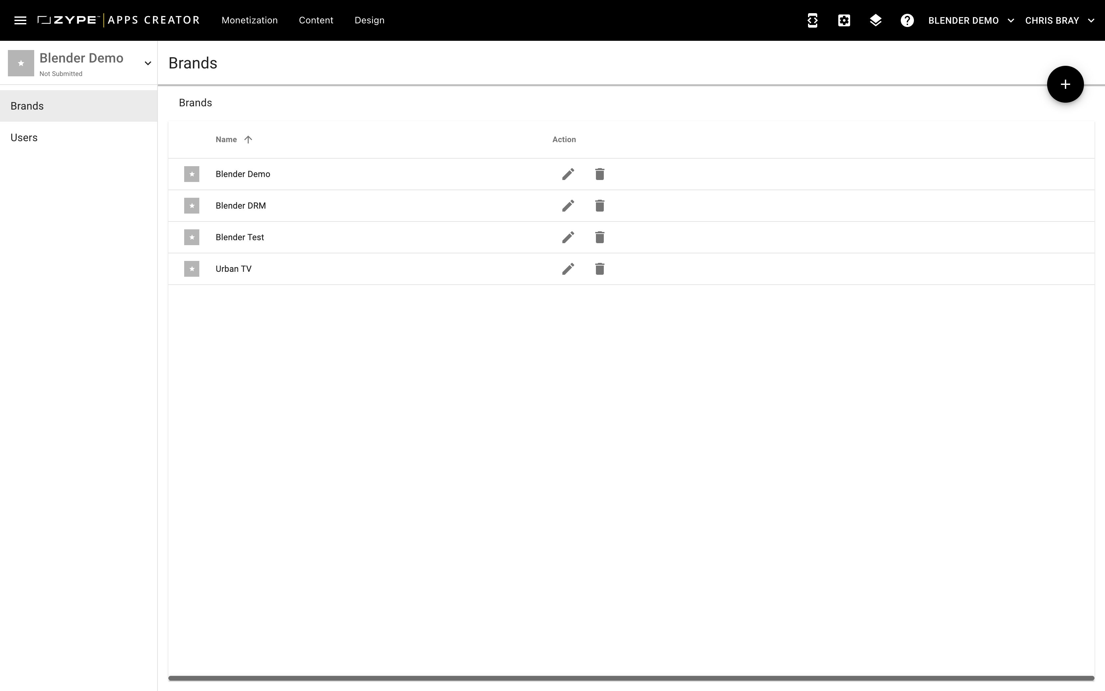Edit the Urban TV brand

[x=568, y=269]
